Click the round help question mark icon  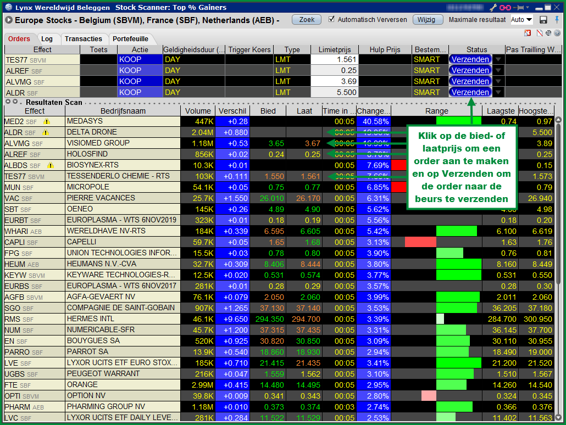click(x=557, y=33)
